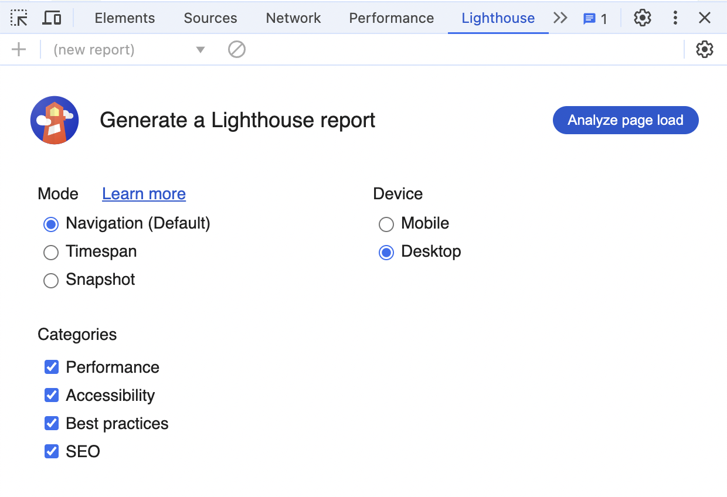Select the inspect element tool
The height and width of the screenshot is (497, 727).
coord(19,18)
